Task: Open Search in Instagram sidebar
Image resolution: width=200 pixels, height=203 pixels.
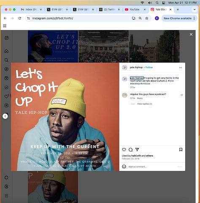Action: (x=6, y=60)
